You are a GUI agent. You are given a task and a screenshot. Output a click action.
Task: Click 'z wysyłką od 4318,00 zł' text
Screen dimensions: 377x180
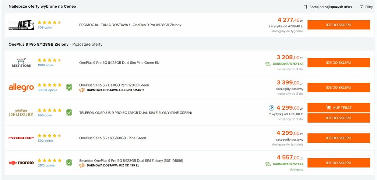(286, 114)
